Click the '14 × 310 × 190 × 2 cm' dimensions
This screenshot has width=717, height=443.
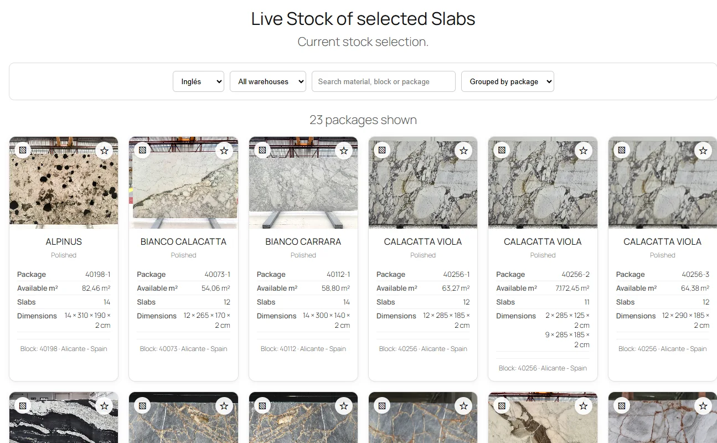(x=87, y=321)
